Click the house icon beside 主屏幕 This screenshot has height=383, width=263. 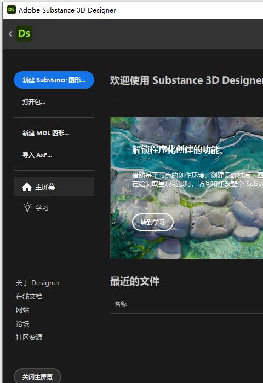tap(27, 187)
